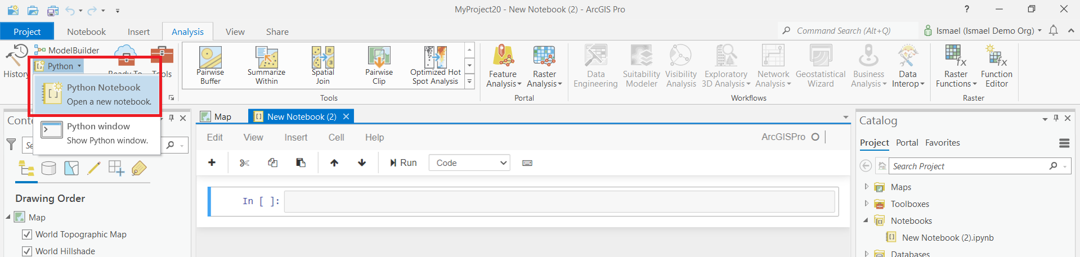
Task: Open the Function Editor
Action: coord(997,66)
